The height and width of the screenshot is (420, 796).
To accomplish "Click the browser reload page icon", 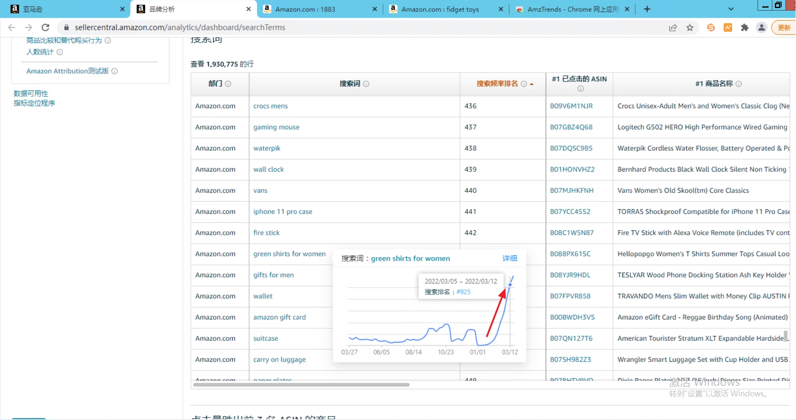I will (x=45, y=27).
